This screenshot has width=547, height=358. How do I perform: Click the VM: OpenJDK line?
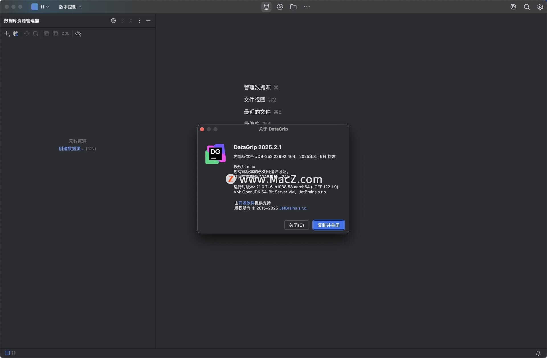coord(280,192)
